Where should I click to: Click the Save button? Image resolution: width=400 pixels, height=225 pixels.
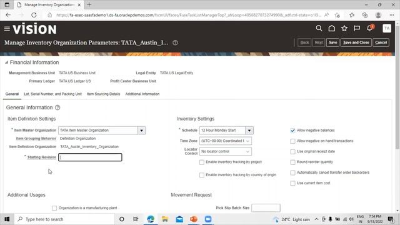tap(332, 42)
